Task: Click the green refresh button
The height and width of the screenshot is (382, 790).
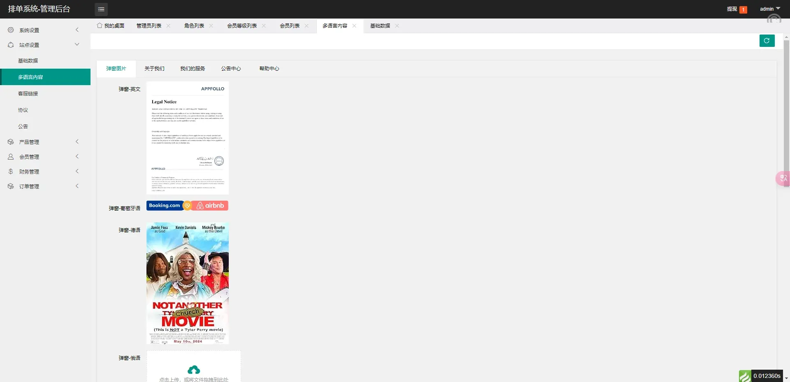Action: (767, 41)
